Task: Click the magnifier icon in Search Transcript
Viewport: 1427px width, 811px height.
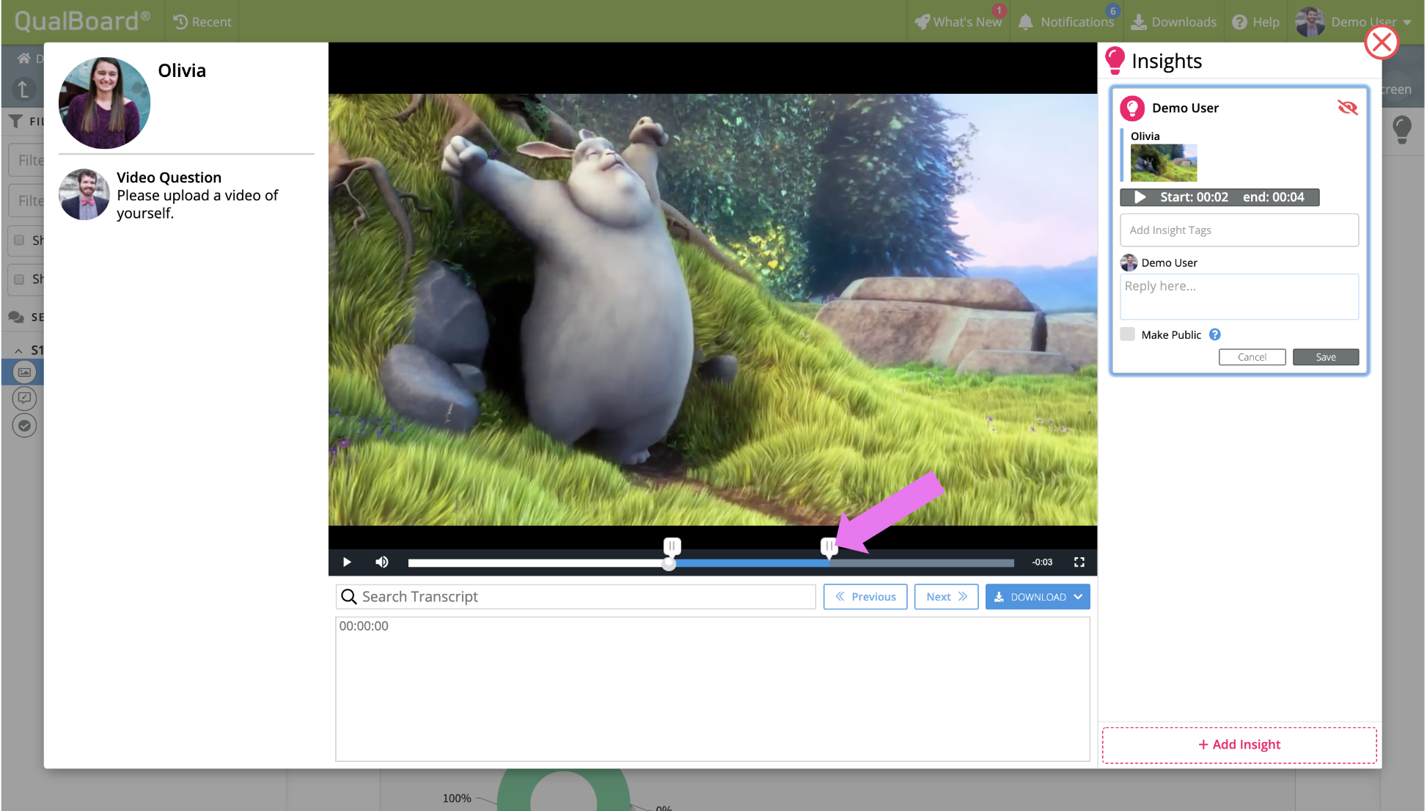Action: [x=349, y=597]
